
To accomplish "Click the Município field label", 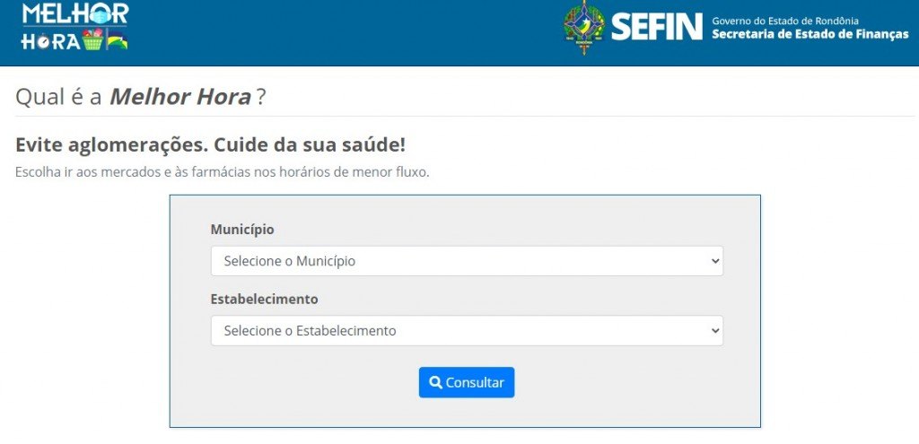I will click(242, 230).
